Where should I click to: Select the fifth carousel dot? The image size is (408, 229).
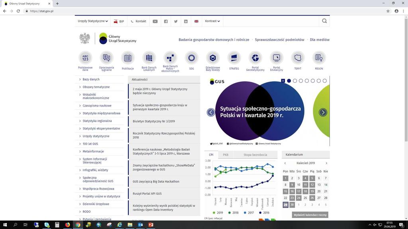tap(313, 81)
